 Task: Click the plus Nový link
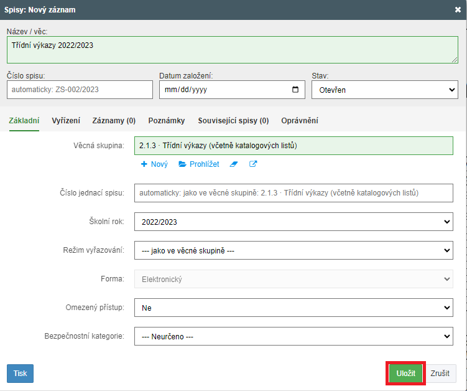click(154, 164)
